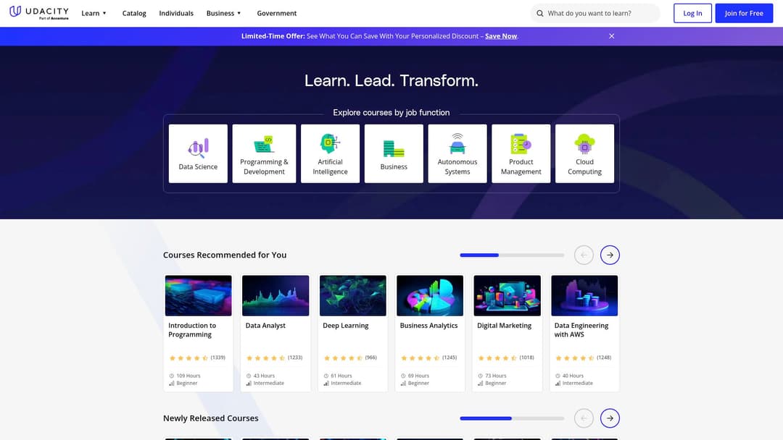The height and width of the screenshot is (440, 783).
Task: Open the Introduction to Programming thumbnail
Action: 198,295
